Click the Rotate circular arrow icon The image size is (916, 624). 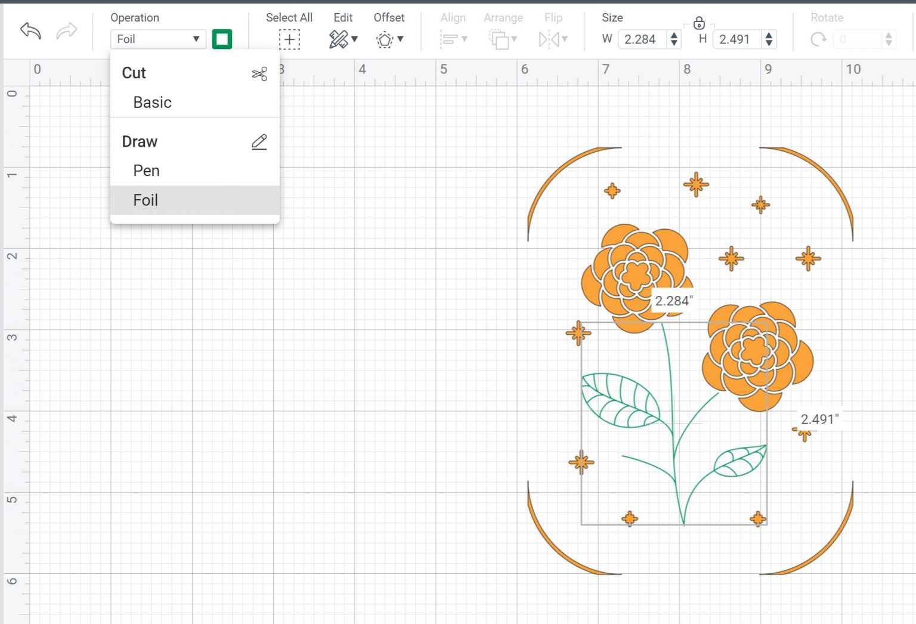[818, 39]
